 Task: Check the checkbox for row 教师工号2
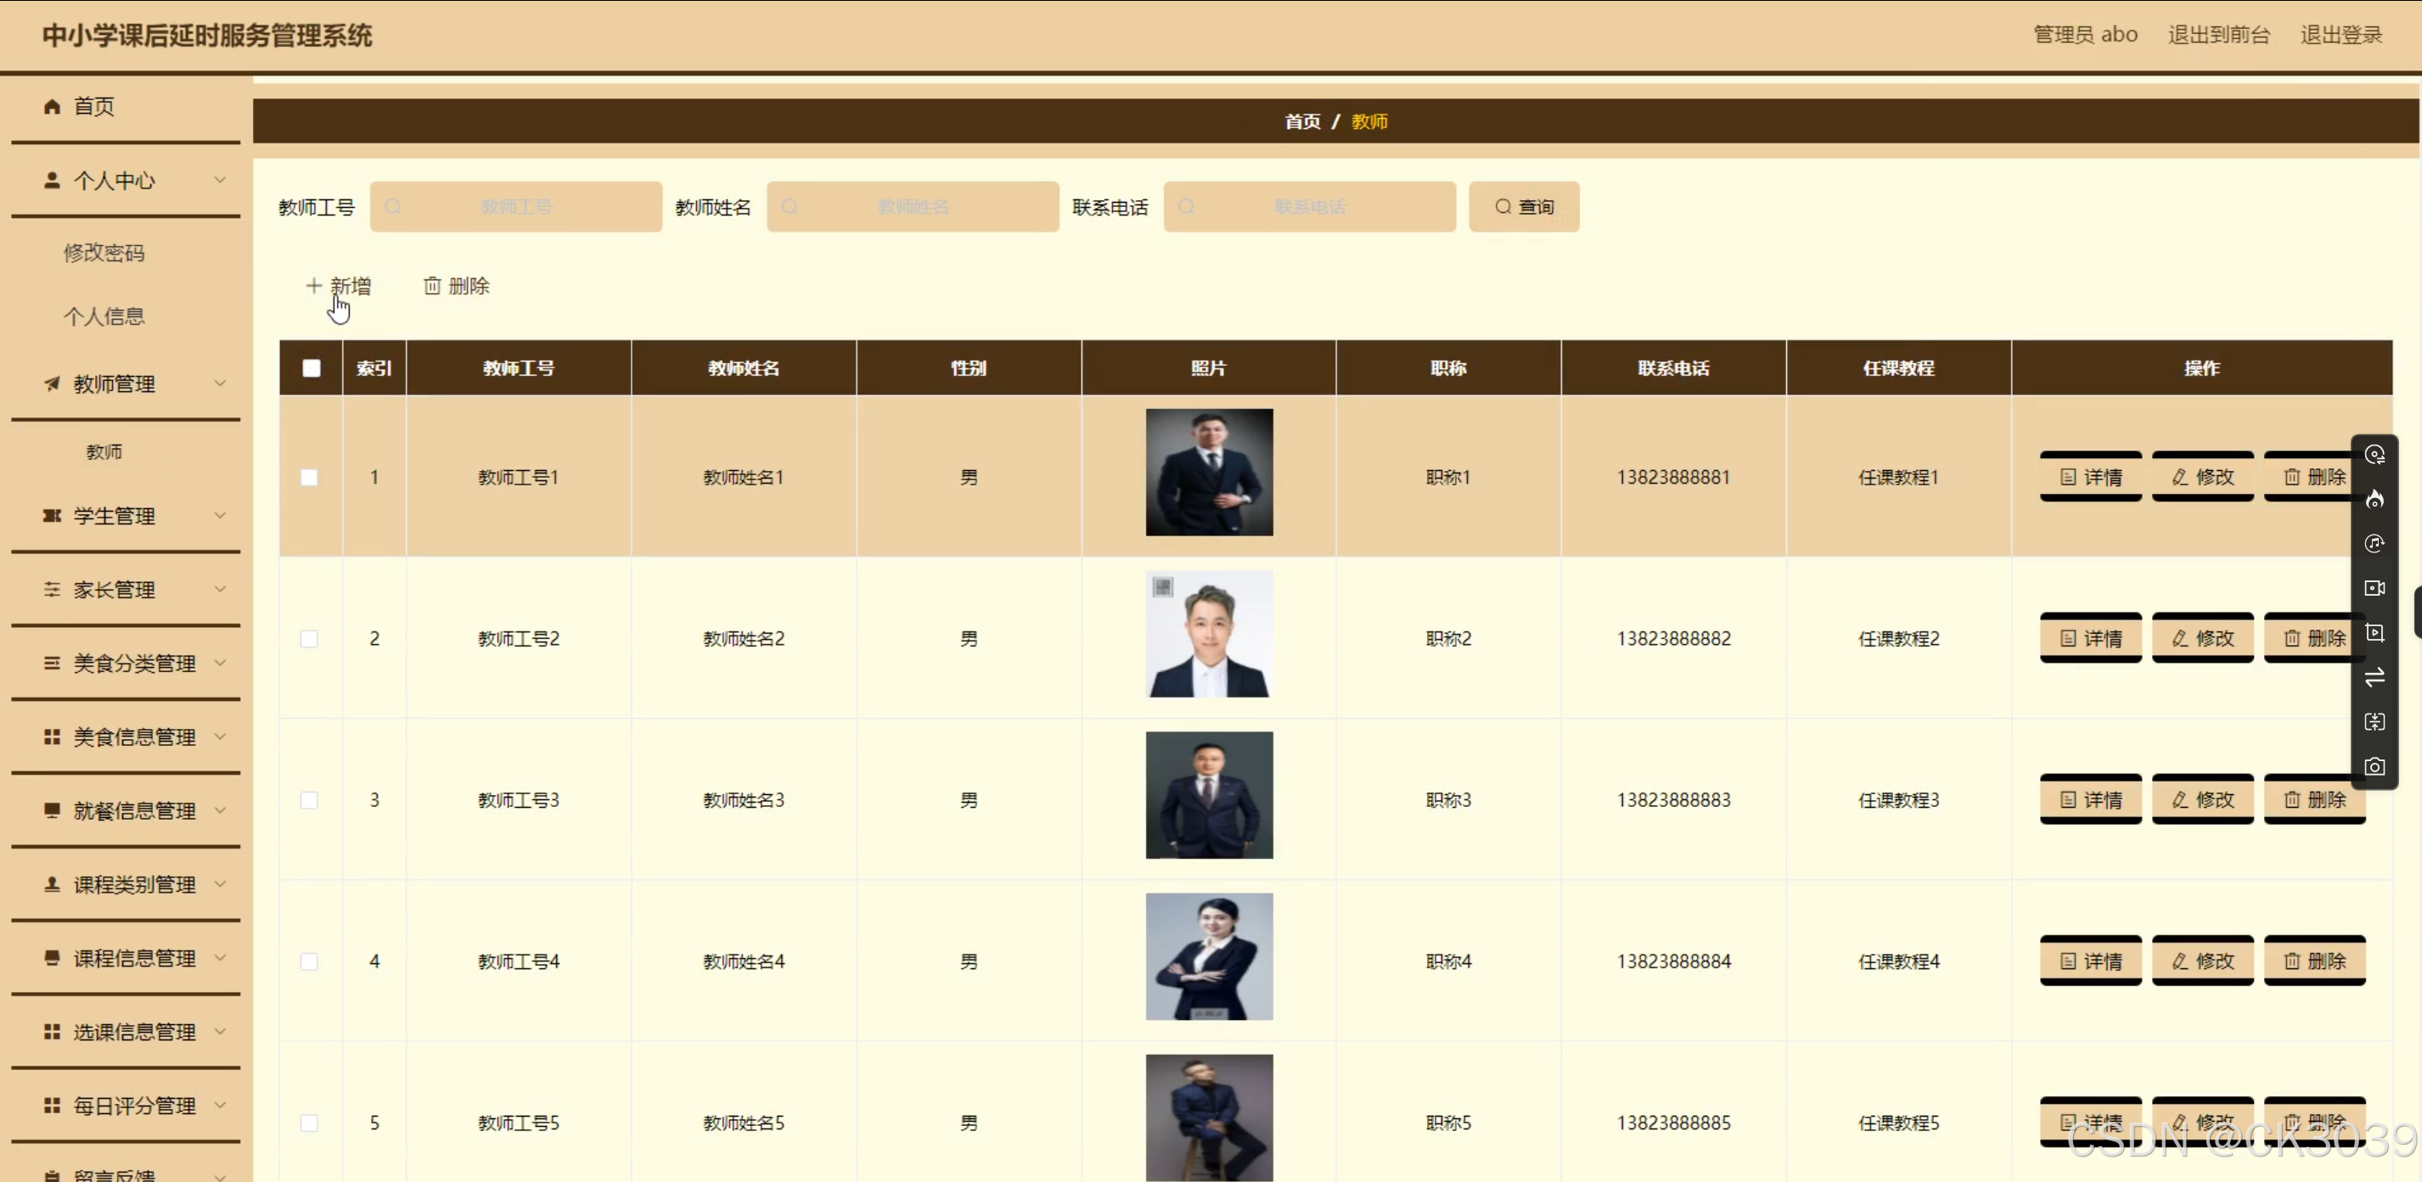309,639
